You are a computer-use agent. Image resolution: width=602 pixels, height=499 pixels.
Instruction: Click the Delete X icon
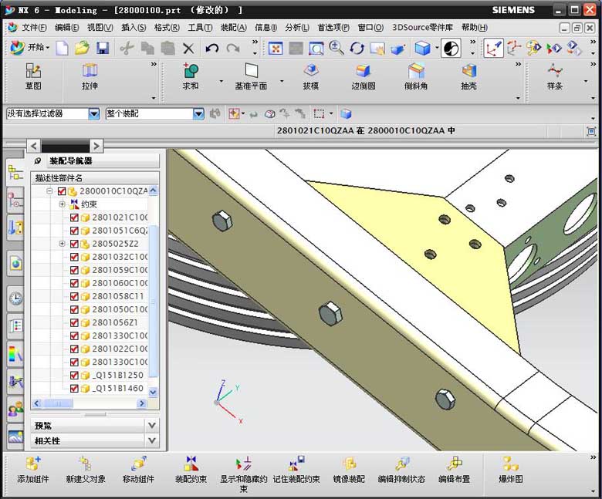point(188,49)
